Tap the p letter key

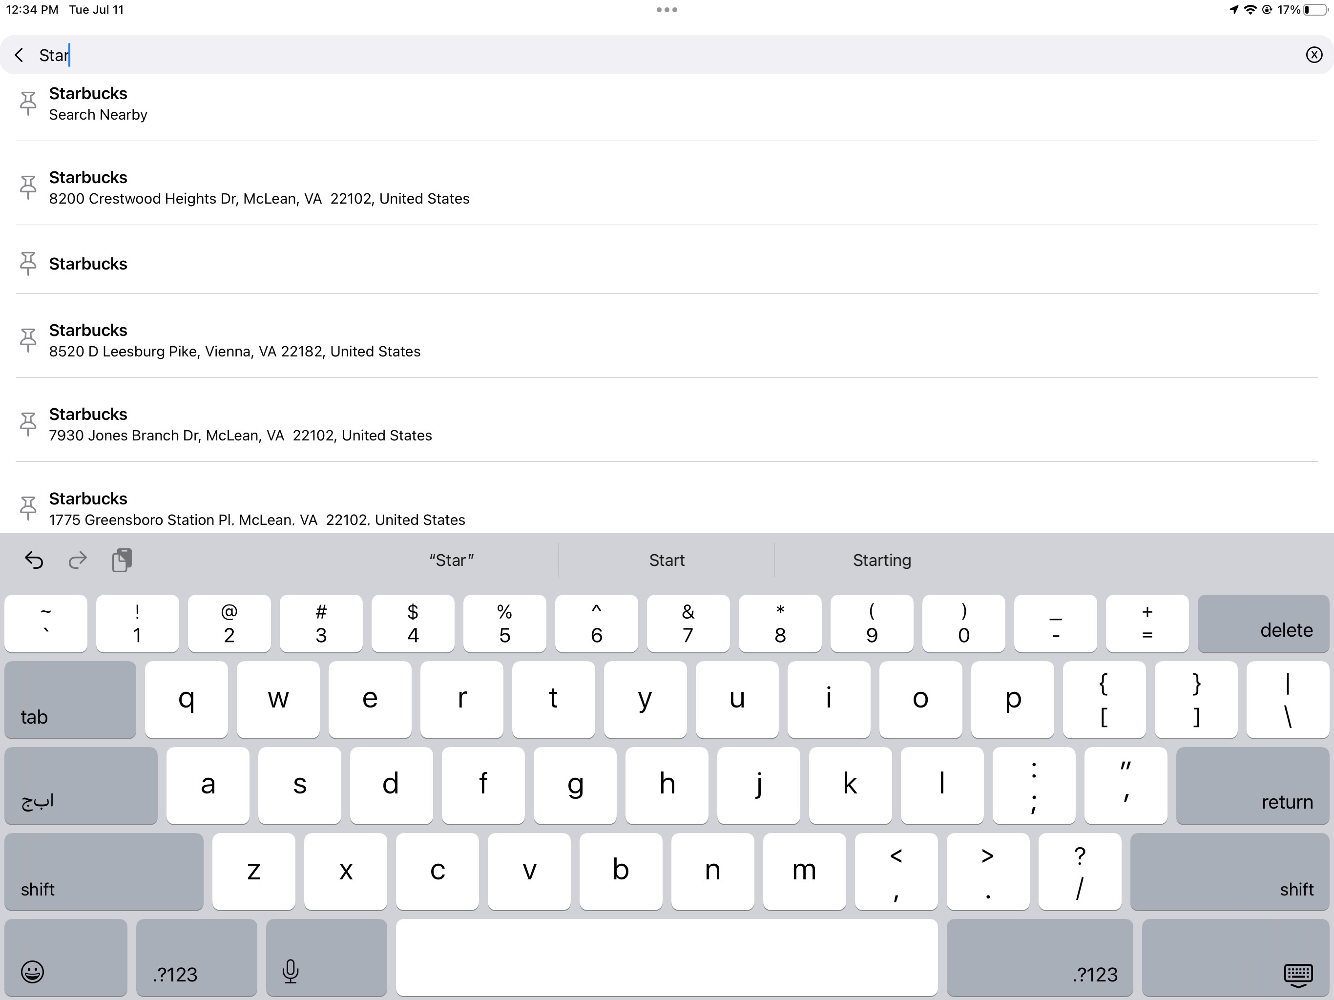(1013, 700)
